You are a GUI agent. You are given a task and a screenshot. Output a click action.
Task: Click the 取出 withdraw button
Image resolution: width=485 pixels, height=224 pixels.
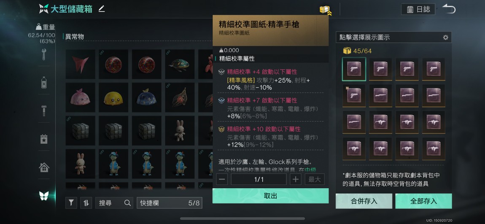pos(270,196)
